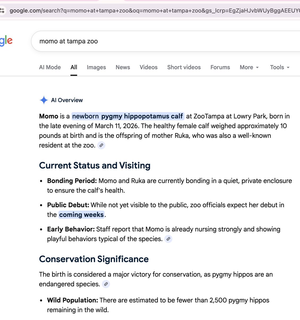Click the site info icon in address bar
This screenshot has width=300, height=320.
pos(2,11)
